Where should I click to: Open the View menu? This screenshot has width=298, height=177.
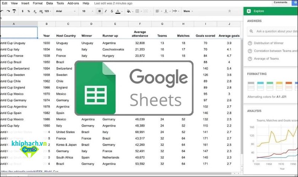click(14, 3)
